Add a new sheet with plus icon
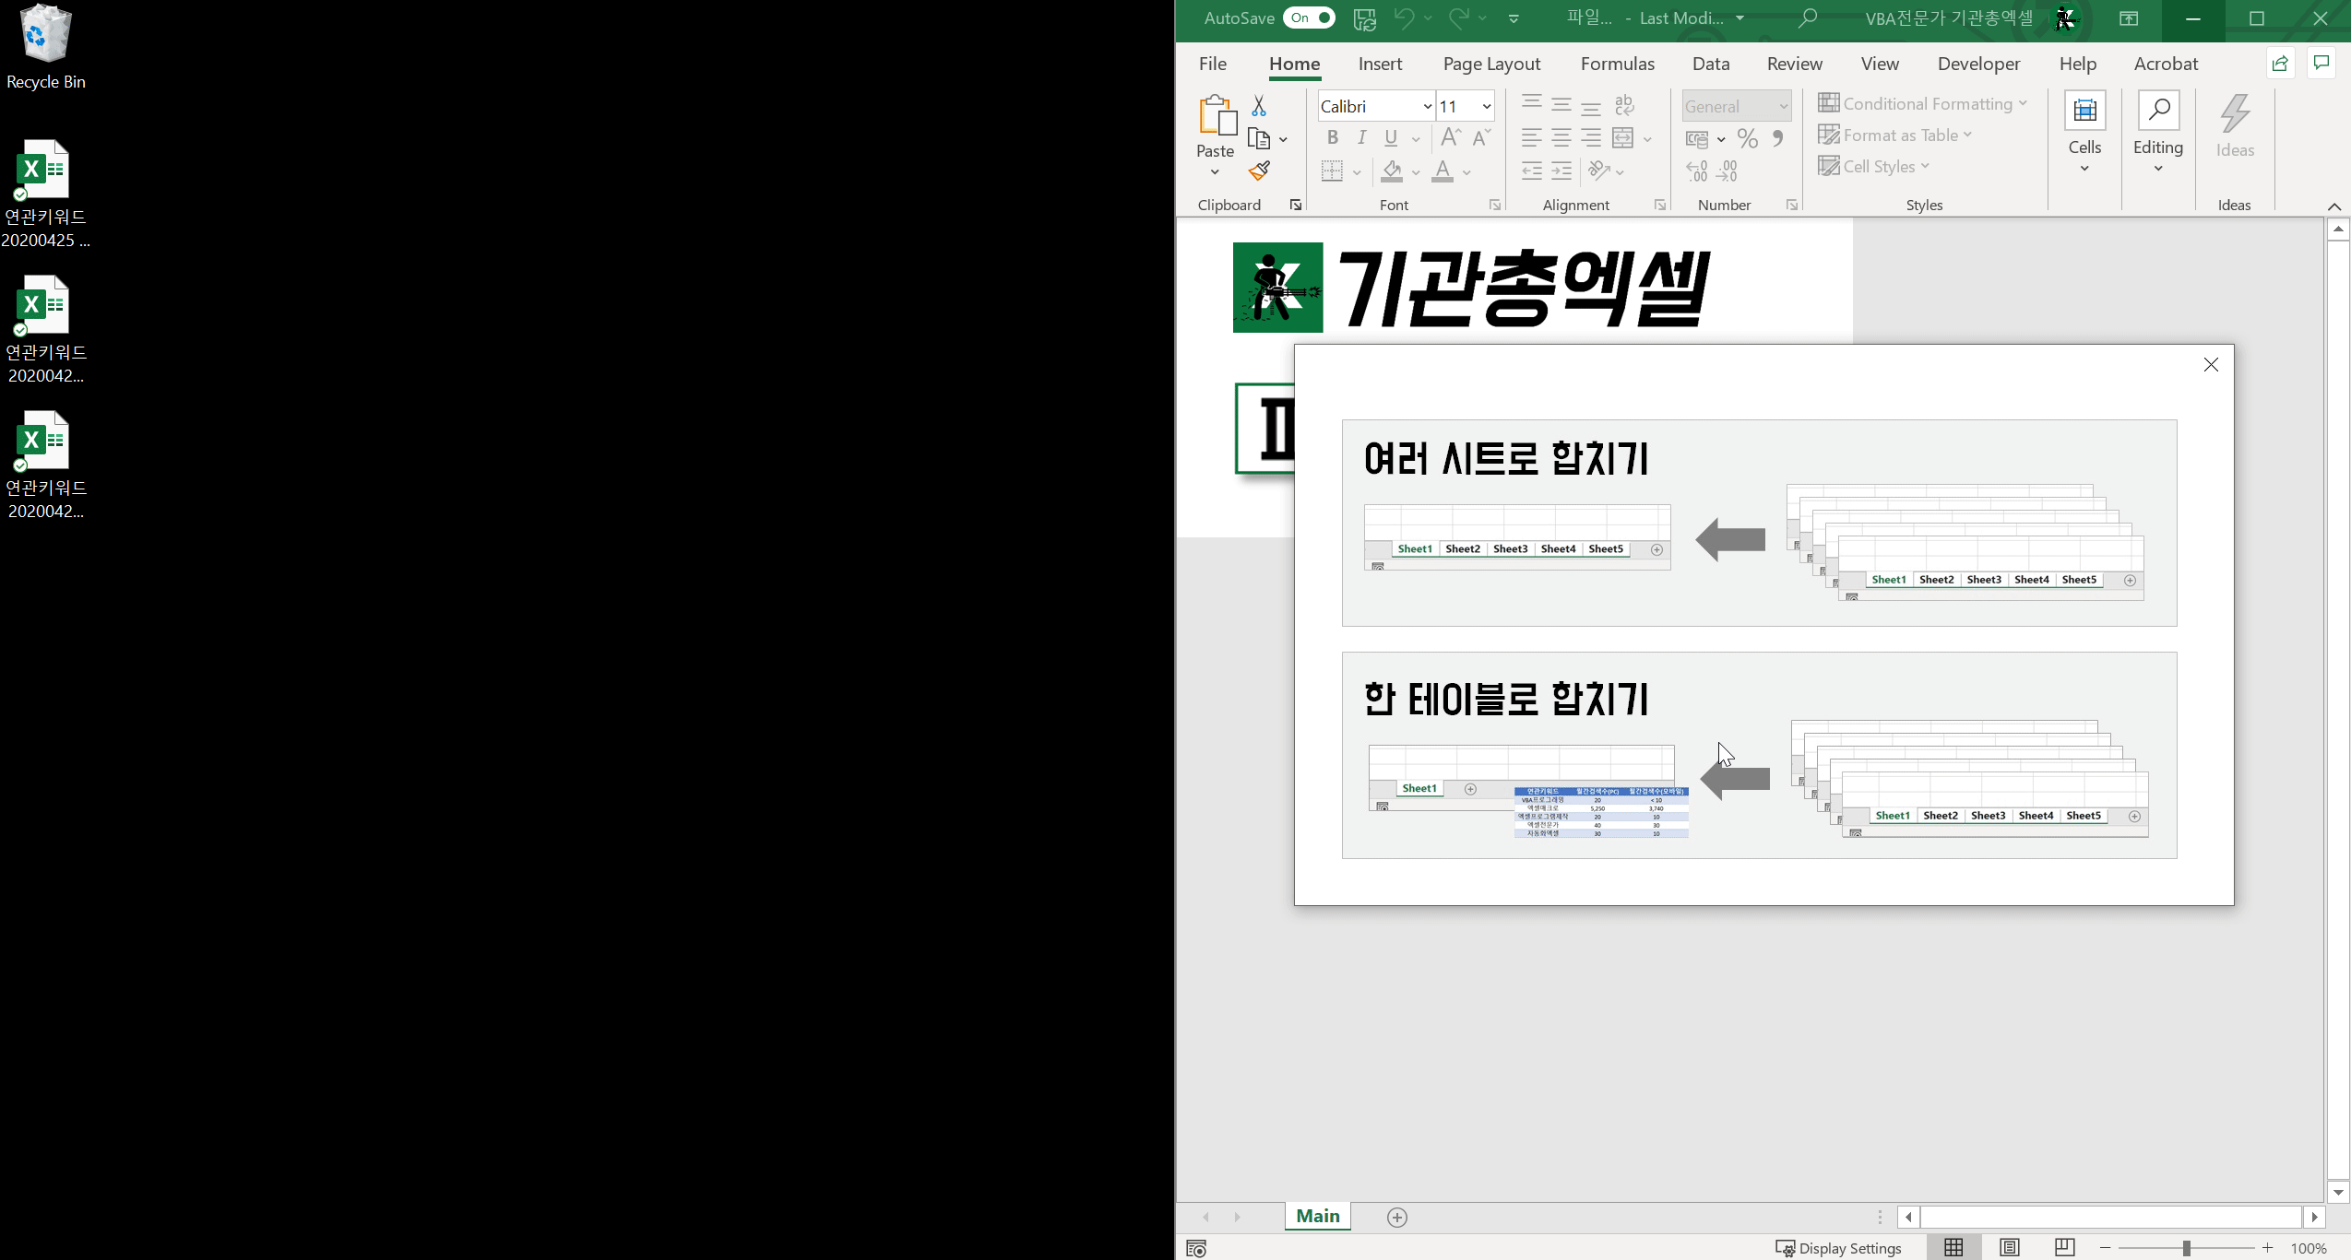 pos(1397,1218)
